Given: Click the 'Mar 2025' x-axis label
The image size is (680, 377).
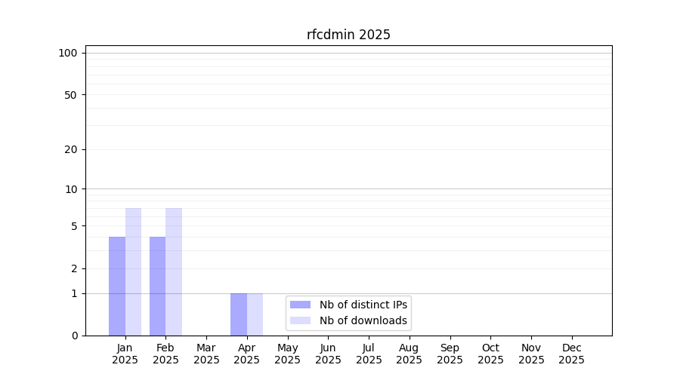Looking at the screenshot, I should click(206, 354).
